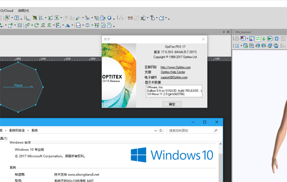Image resolution: width=287 pixels, height=182 pixels.
Task: Click the question-mark help icon in the toolbar
Action: [16, 18]
